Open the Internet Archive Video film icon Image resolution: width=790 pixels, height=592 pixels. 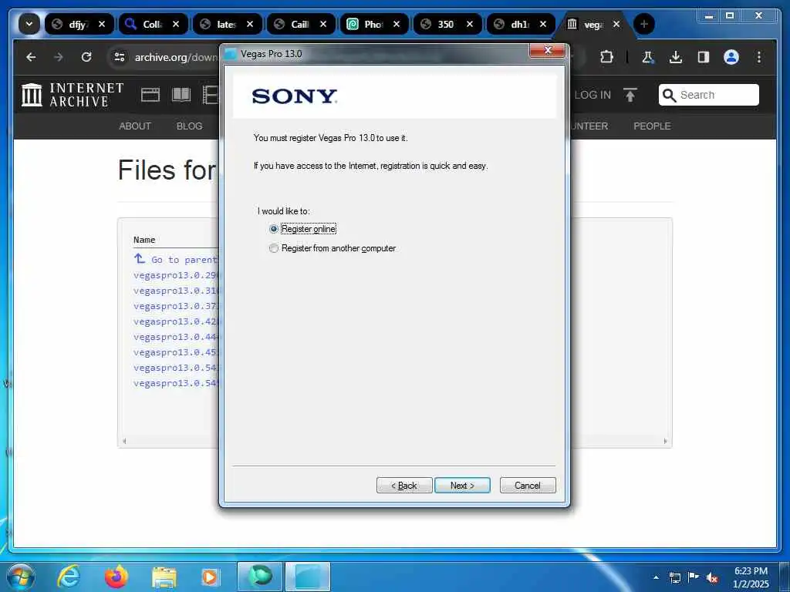coord(211,95)
